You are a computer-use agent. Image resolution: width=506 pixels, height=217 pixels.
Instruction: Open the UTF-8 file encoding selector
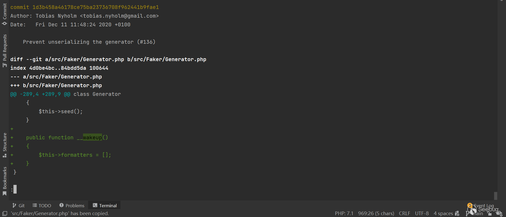(422, 213)
